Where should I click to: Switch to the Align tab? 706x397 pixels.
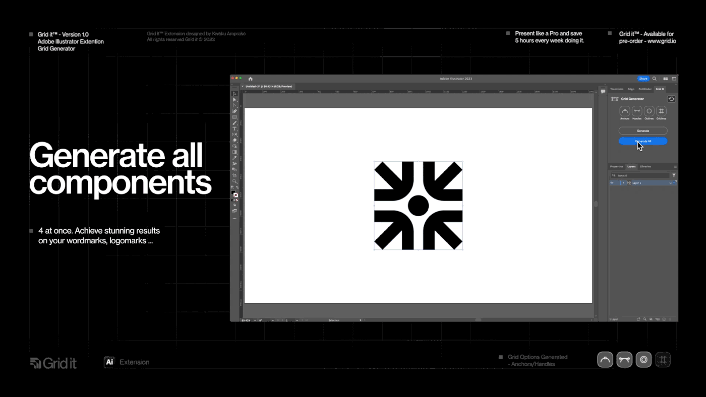point(631,89)
